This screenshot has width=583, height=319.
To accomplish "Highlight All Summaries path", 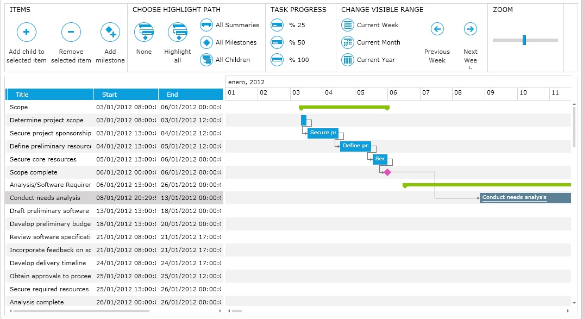I will click(206, 25).
